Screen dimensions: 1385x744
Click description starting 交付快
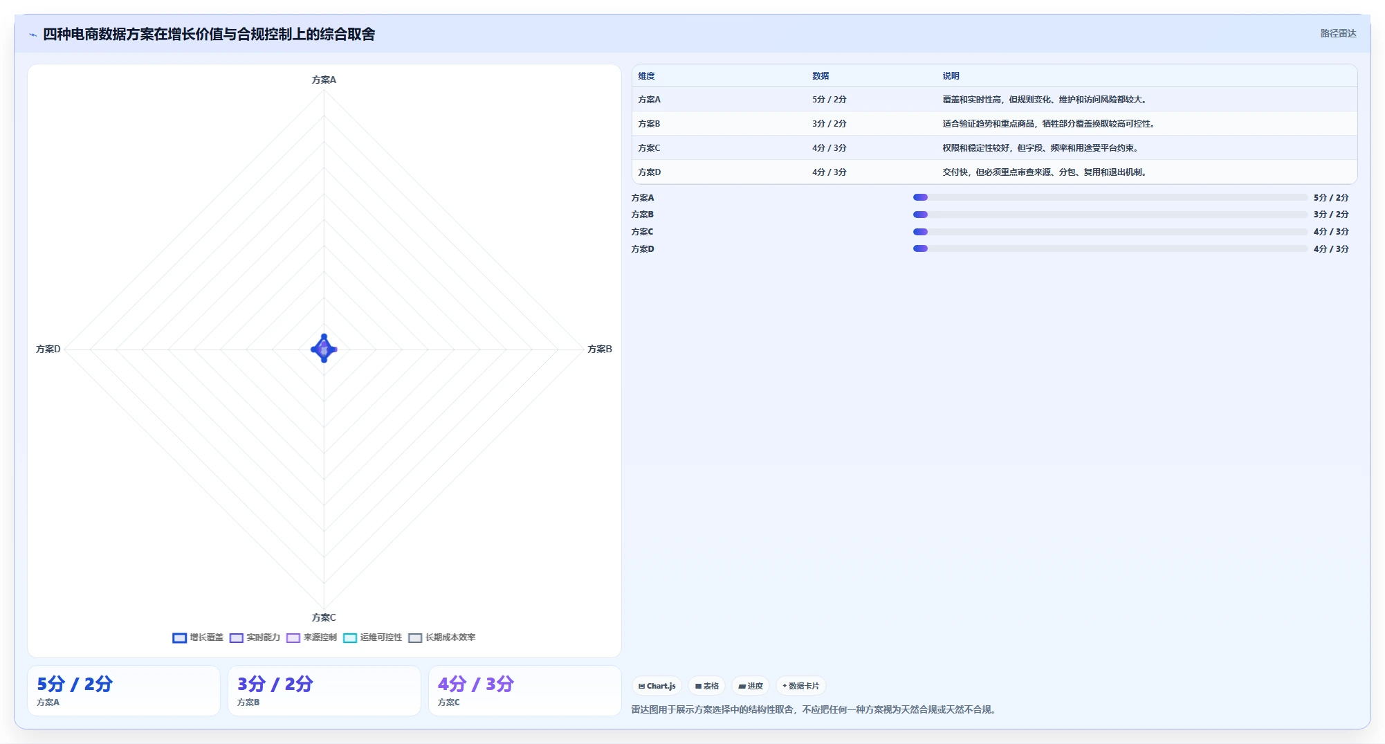point(1045,172)
